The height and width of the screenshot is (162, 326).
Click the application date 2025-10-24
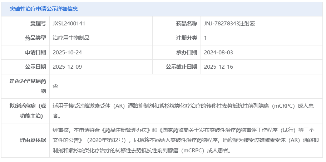(67, 53)
